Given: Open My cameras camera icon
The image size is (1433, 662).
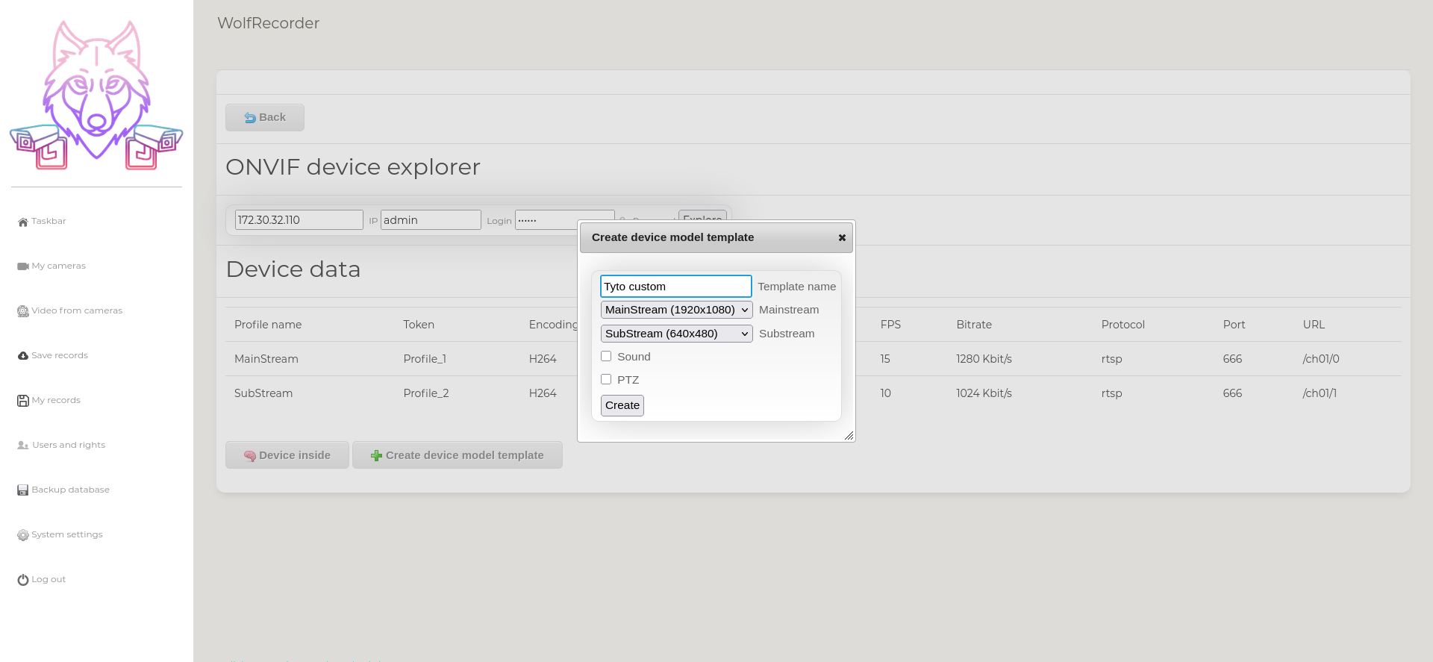Looking at the screenshot, I should (22, 266).
